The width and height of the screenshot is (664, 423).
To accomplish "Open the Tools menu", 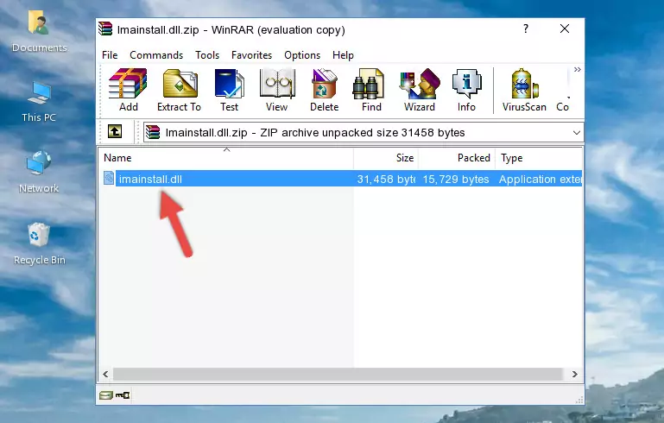I will [x=207, y=55].
